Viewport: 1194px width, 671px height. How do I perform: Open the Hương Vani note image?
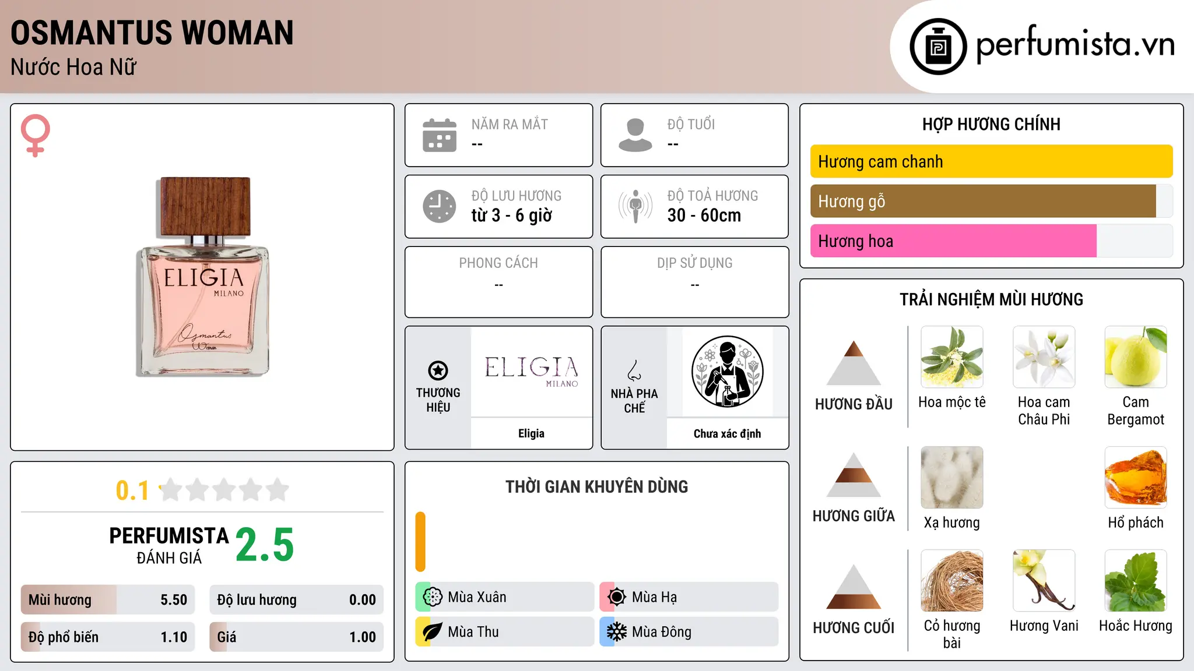(x=1044, y=581)
